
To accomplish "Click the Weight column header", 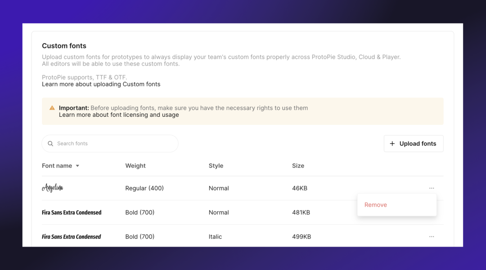I will tap(135, 166).
